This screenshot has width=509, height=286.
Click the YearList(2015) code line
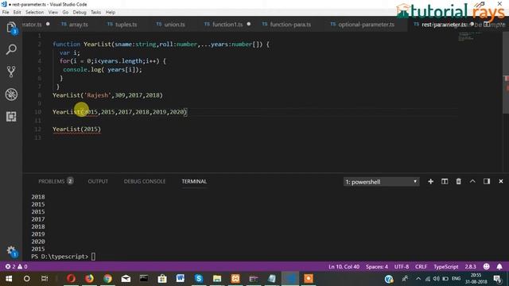point(76,129)
